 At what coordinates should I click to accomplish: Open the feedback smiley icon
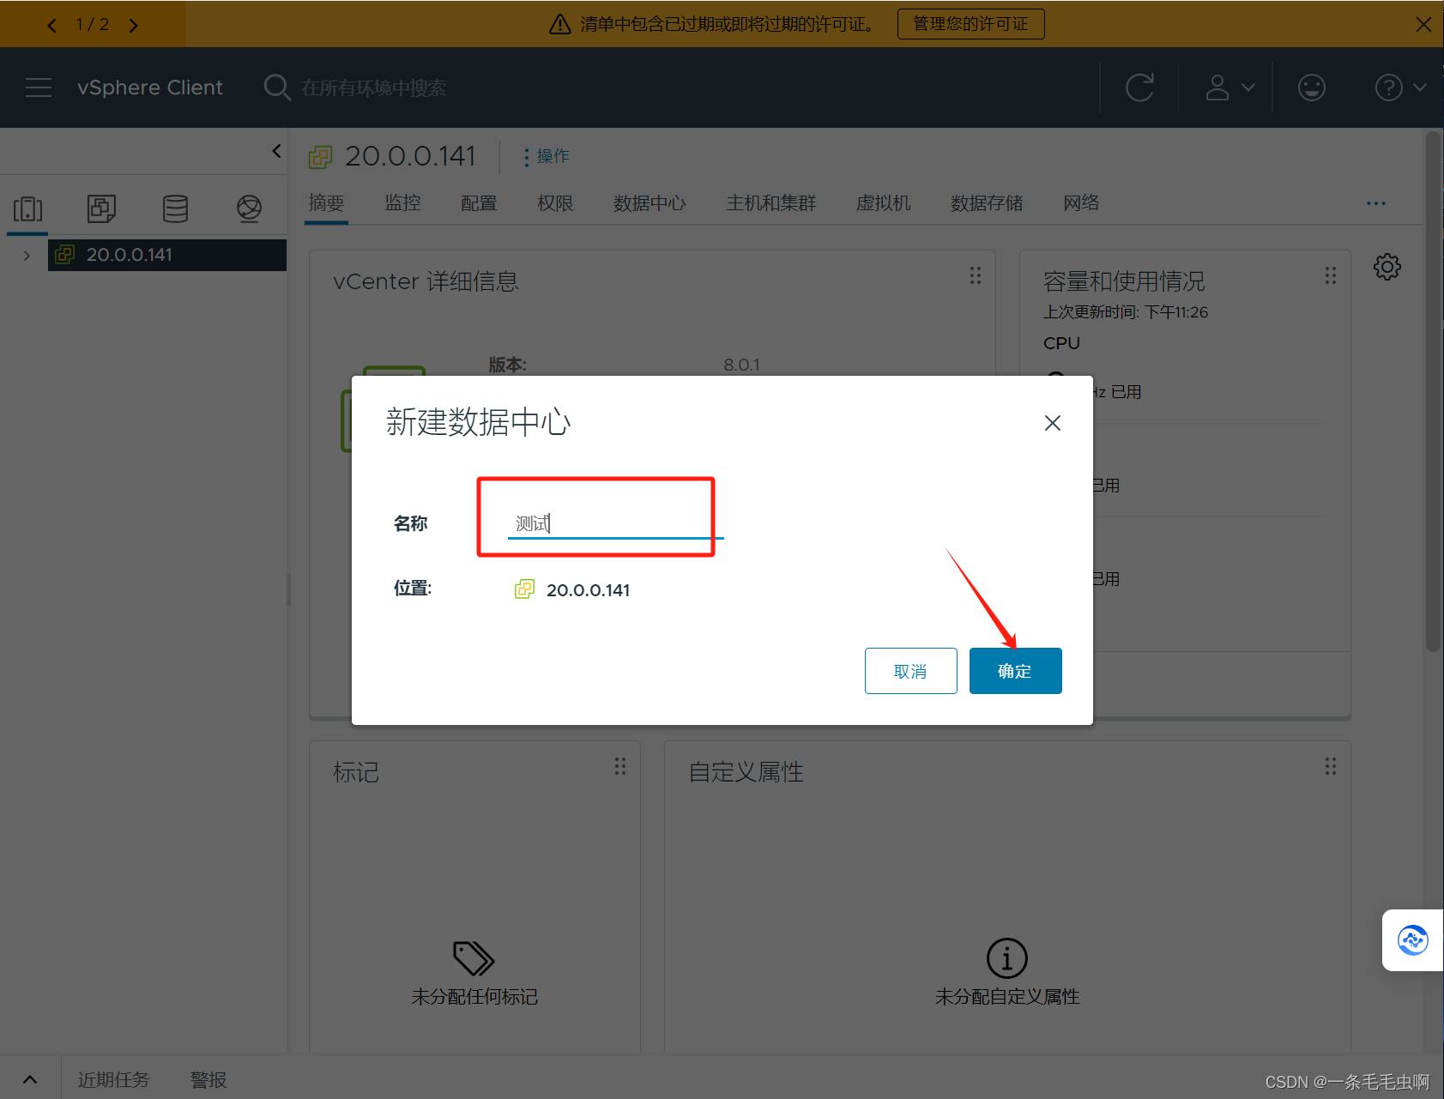click(1311, 88)
